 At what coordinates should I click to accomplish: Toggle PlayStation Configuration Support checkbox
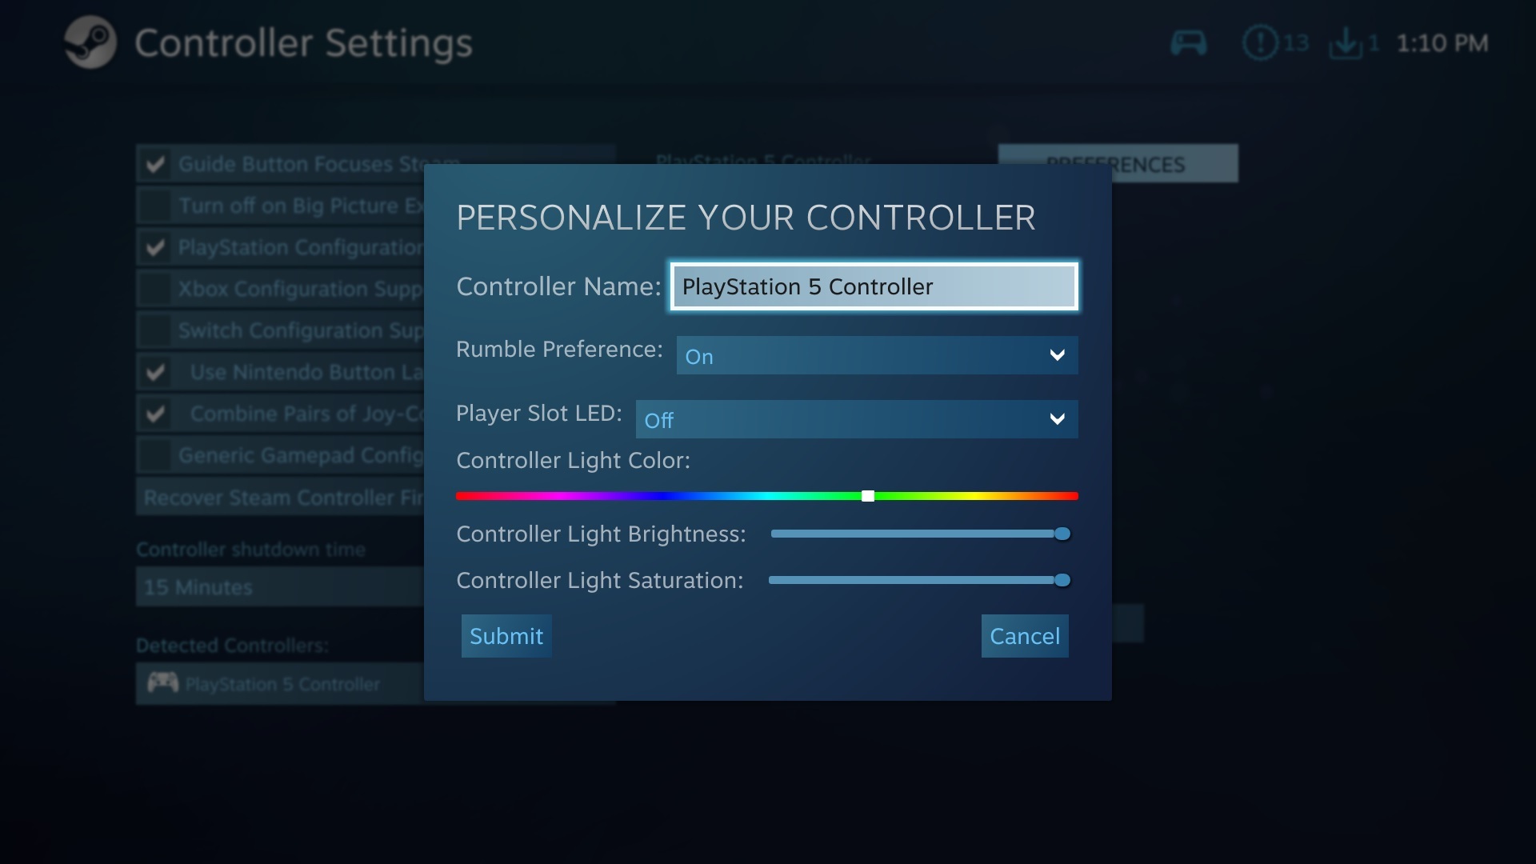(155, 247)
